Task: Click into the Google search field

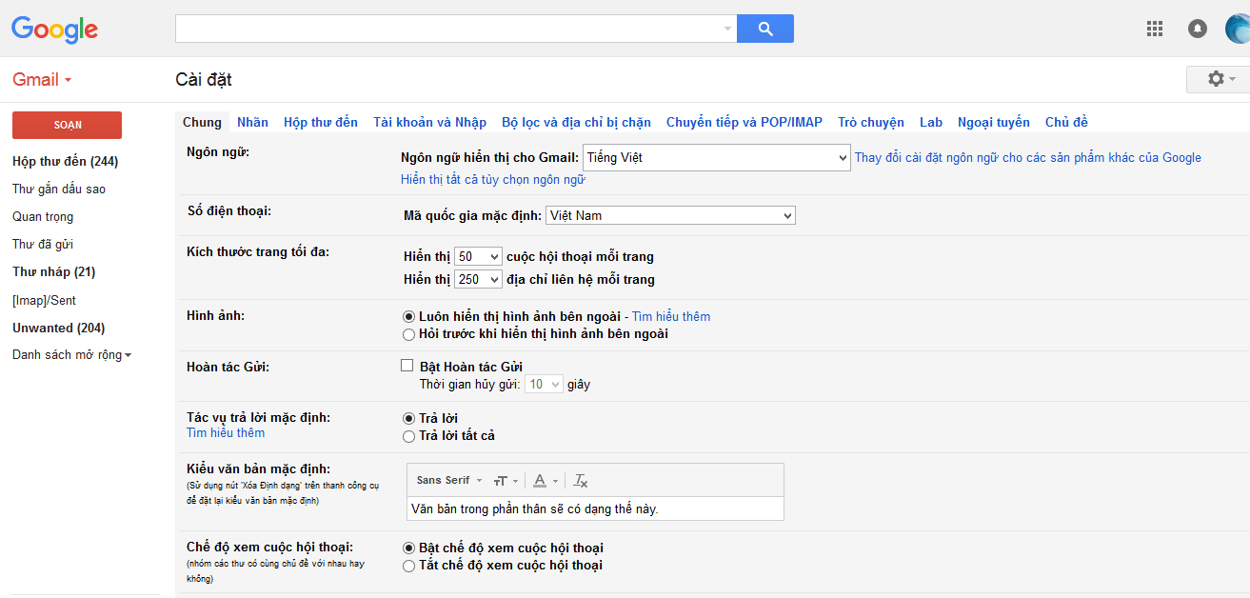Action: pos(447,29)
